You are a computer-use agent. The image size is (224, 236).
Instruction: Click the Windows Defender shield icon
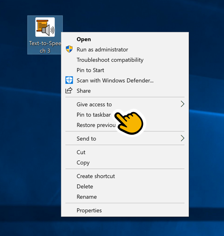click(69, 80)
